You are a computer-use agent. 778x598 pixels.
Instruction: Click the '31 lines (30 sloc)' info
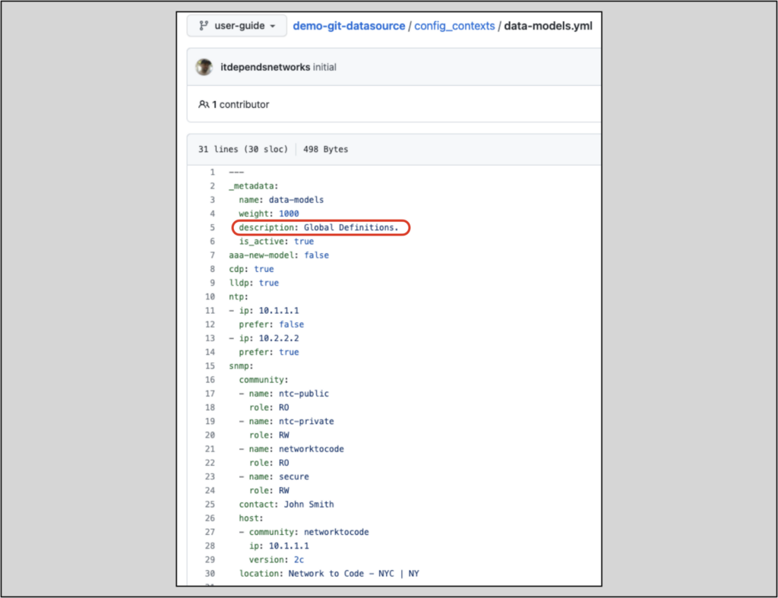click(243, 150)
